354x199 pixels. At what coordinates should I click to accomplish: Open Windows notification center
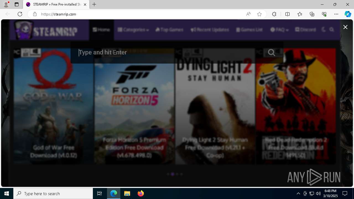[x=345, y=193]
